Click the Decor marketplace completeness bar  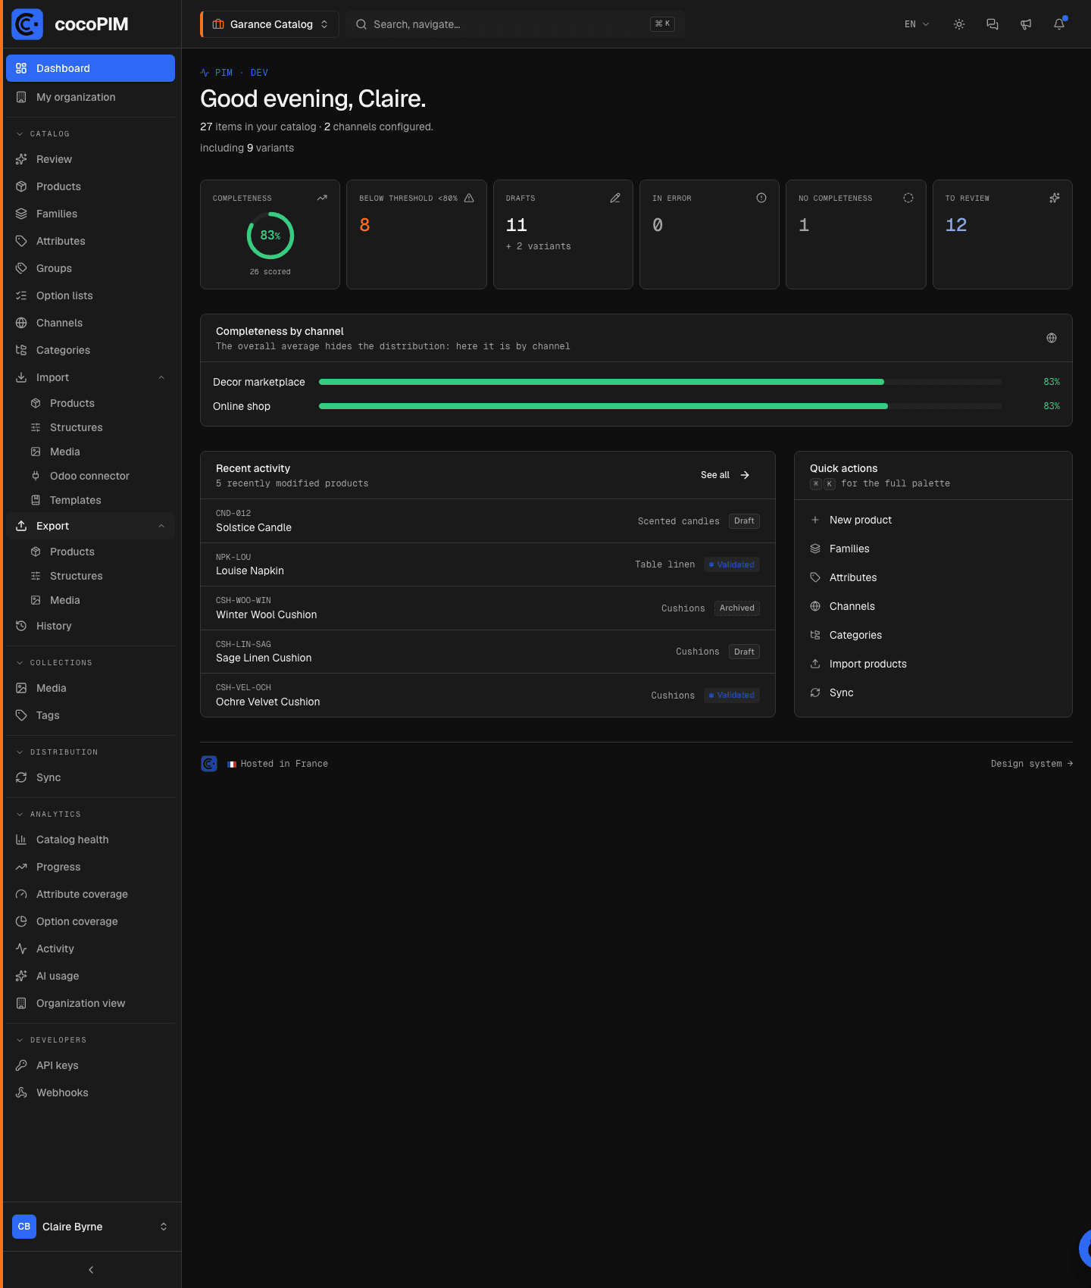(x=661, y=382)
